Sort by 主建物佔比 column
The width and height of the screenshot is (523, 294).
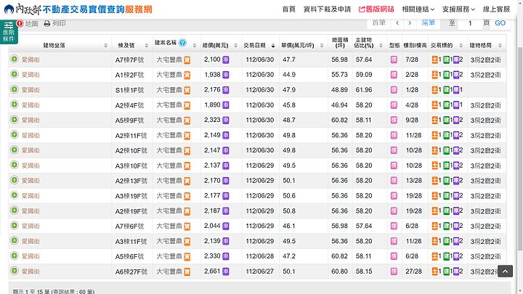click(x=381, y=45)
